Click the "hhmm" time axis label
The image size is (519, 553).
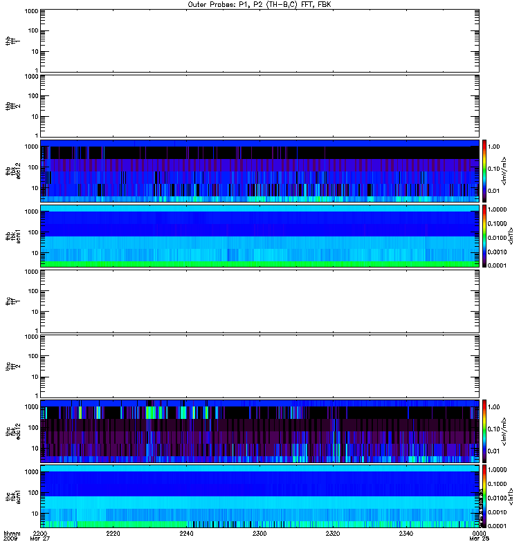(x=12, y=534)
